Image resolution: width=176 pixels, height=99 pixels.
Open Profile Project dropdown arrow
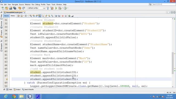pos(68,8)
